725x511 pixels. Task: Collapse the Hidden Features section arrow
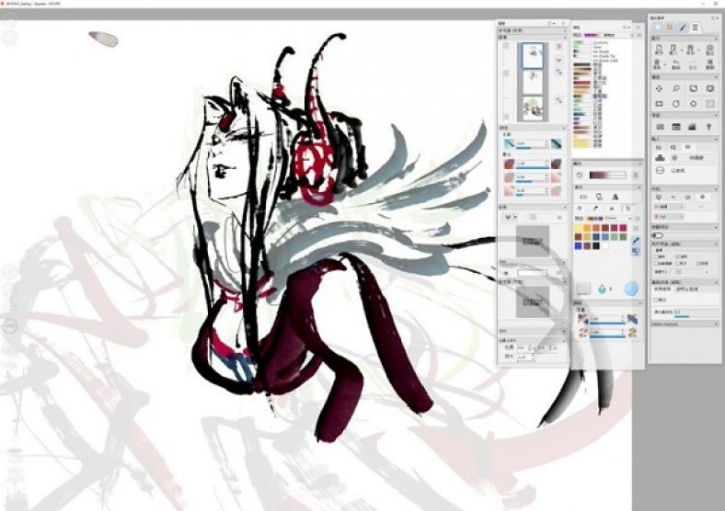point(716,324)
